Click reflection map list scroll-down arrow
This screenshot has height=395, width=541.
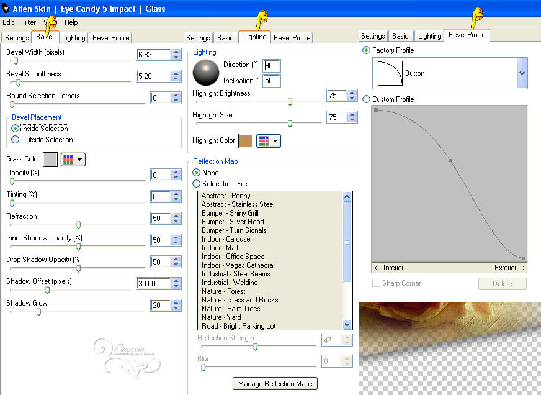tap(347, 325)
